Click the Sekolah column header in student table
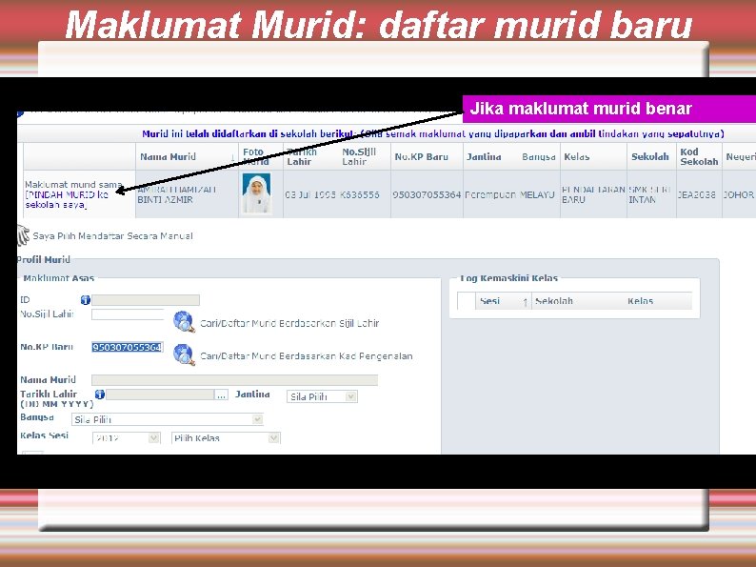 click(x=650, y=157)
